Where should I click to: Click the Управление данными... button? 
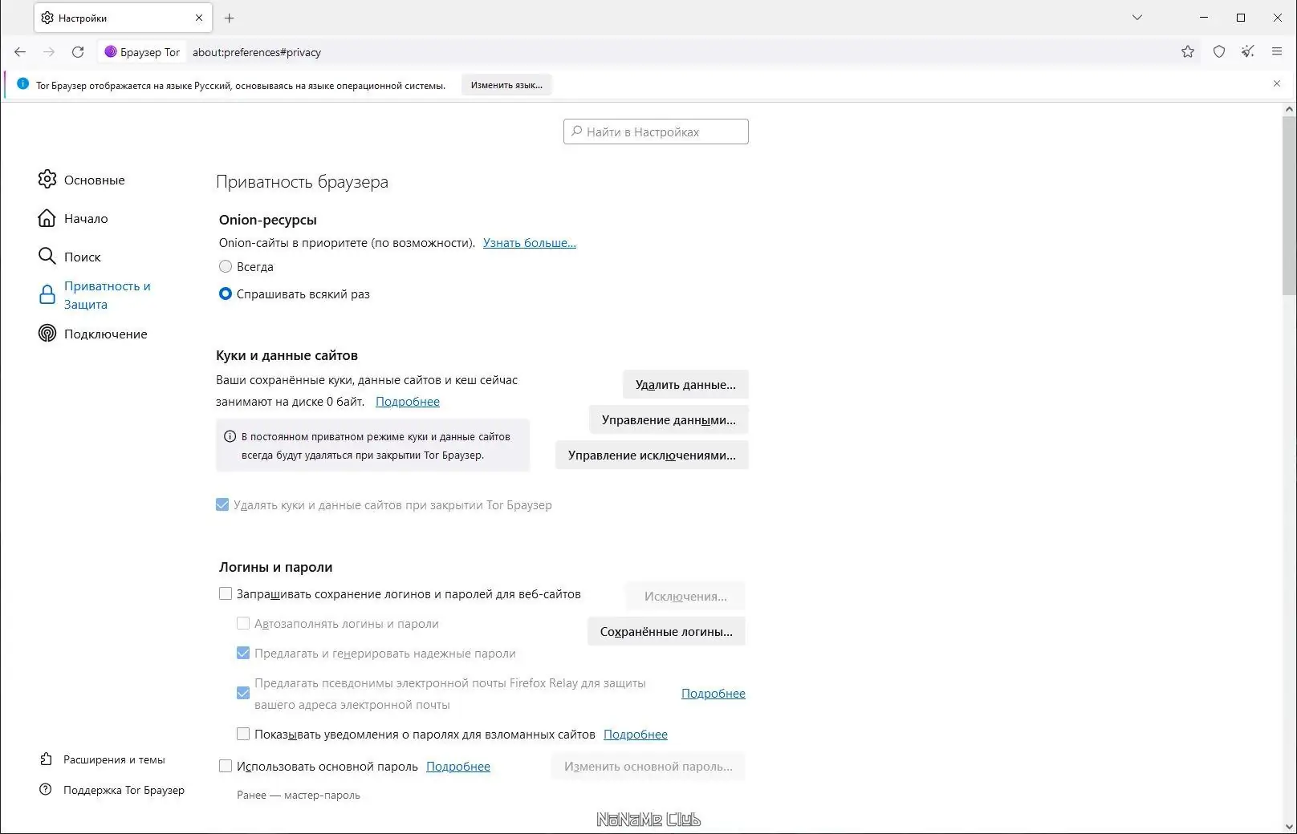(x=669, y=420)
